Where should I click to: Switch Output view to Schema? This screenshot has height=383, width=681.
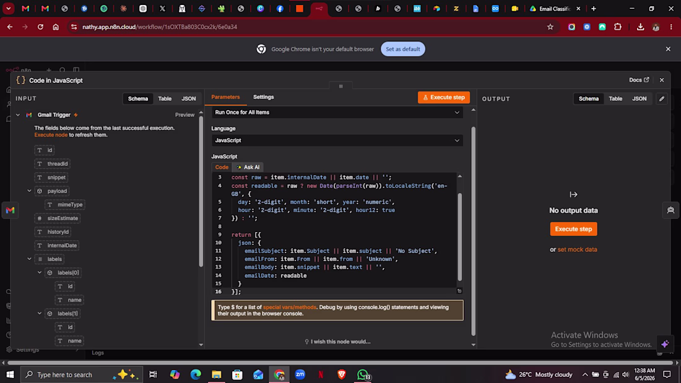click(589, 98)
